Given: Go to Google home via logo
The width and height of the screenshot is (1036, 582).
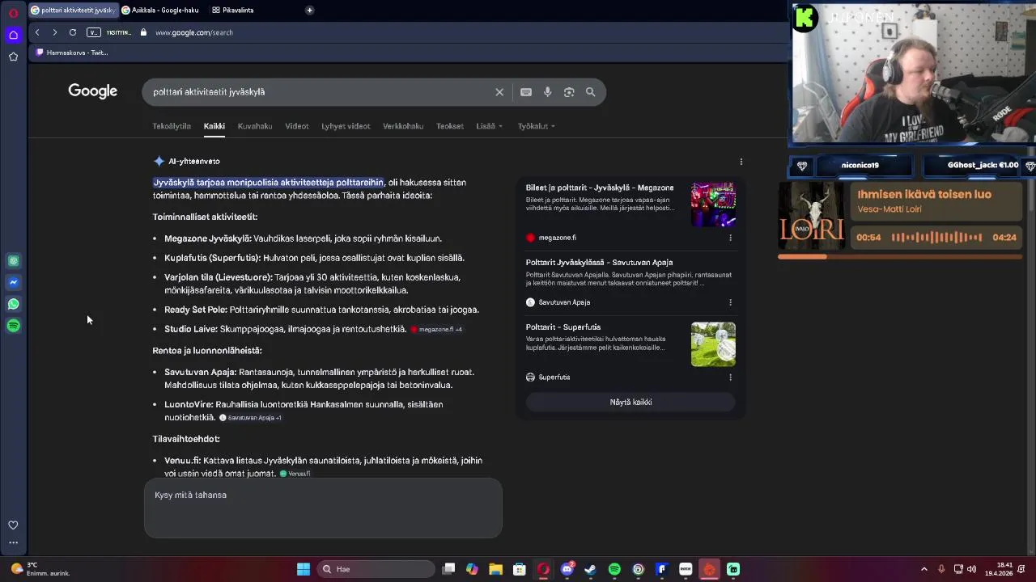Looking at the screenshot, I should point(93,91).
